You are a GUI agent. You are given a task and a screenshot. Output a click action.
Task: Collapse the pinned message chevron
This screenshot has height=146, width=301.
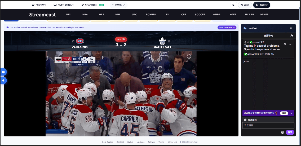pos(290,44)
